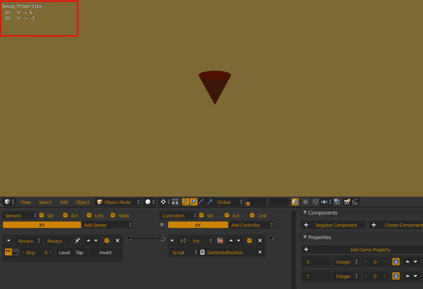423x289 pixels.
Task: Move the Python controller down
Action: (239, 241)
